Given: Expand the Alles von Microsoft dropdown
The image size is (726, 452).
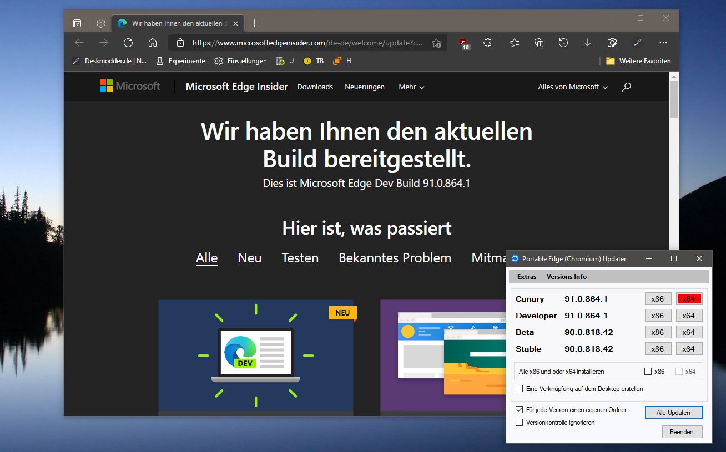Looking at the screenshot, I should 573,87.
